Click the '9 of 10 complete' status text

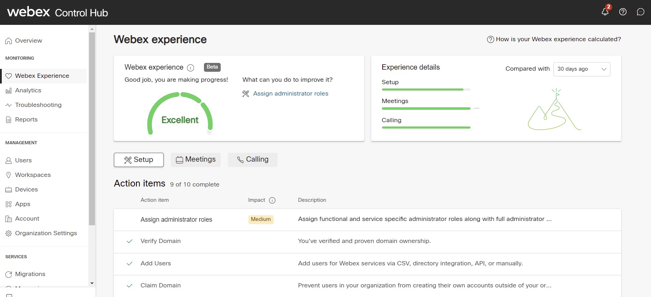click(195, 184)
